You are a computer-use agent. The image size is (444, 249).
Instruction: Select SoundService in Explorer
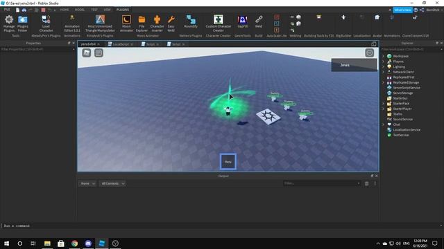click(x=402, y=119)
